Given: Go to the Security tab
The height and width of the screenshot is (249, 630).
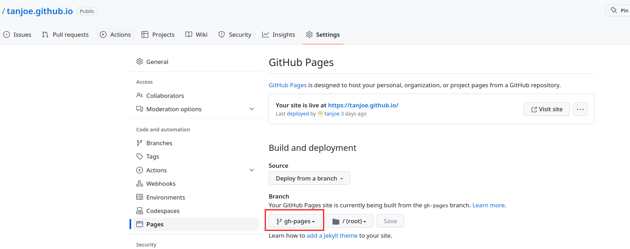Looking at the screenshot, I should (235, 35).
